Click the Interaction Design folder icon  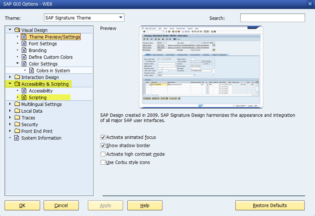click(x=17, y=77)
